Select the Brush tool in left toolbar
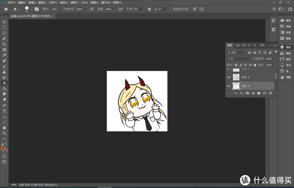This screenshot has width=294, height=188. (x=4, y=67)
